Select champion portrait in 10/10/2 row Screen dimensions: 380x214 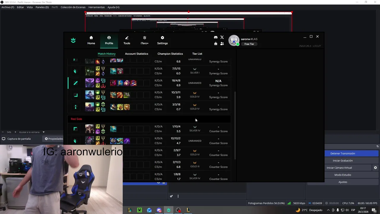coord(90,141)
